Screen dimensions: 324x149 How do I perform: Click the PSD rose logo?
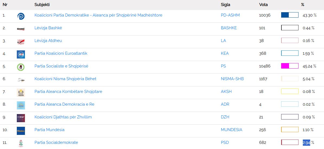(x=21, y=143)
